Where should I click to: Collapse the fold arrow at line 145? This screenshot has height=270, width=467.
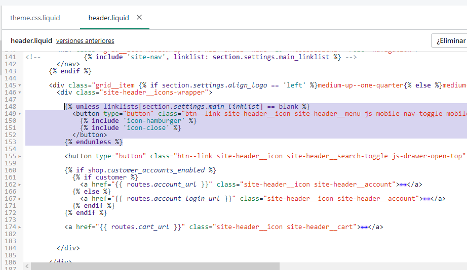20,85
